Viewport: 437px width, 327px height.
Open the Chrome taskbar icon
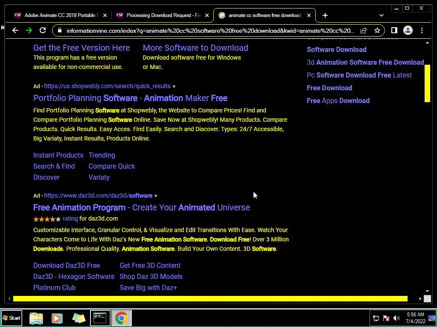click(121, 318)
